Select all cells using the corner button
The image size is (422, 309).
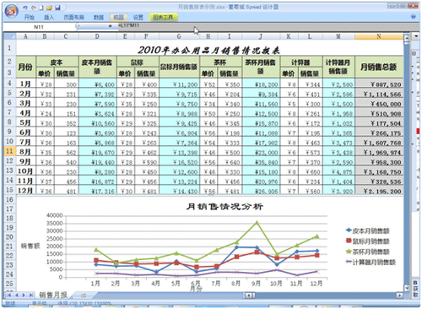[10, 36]
